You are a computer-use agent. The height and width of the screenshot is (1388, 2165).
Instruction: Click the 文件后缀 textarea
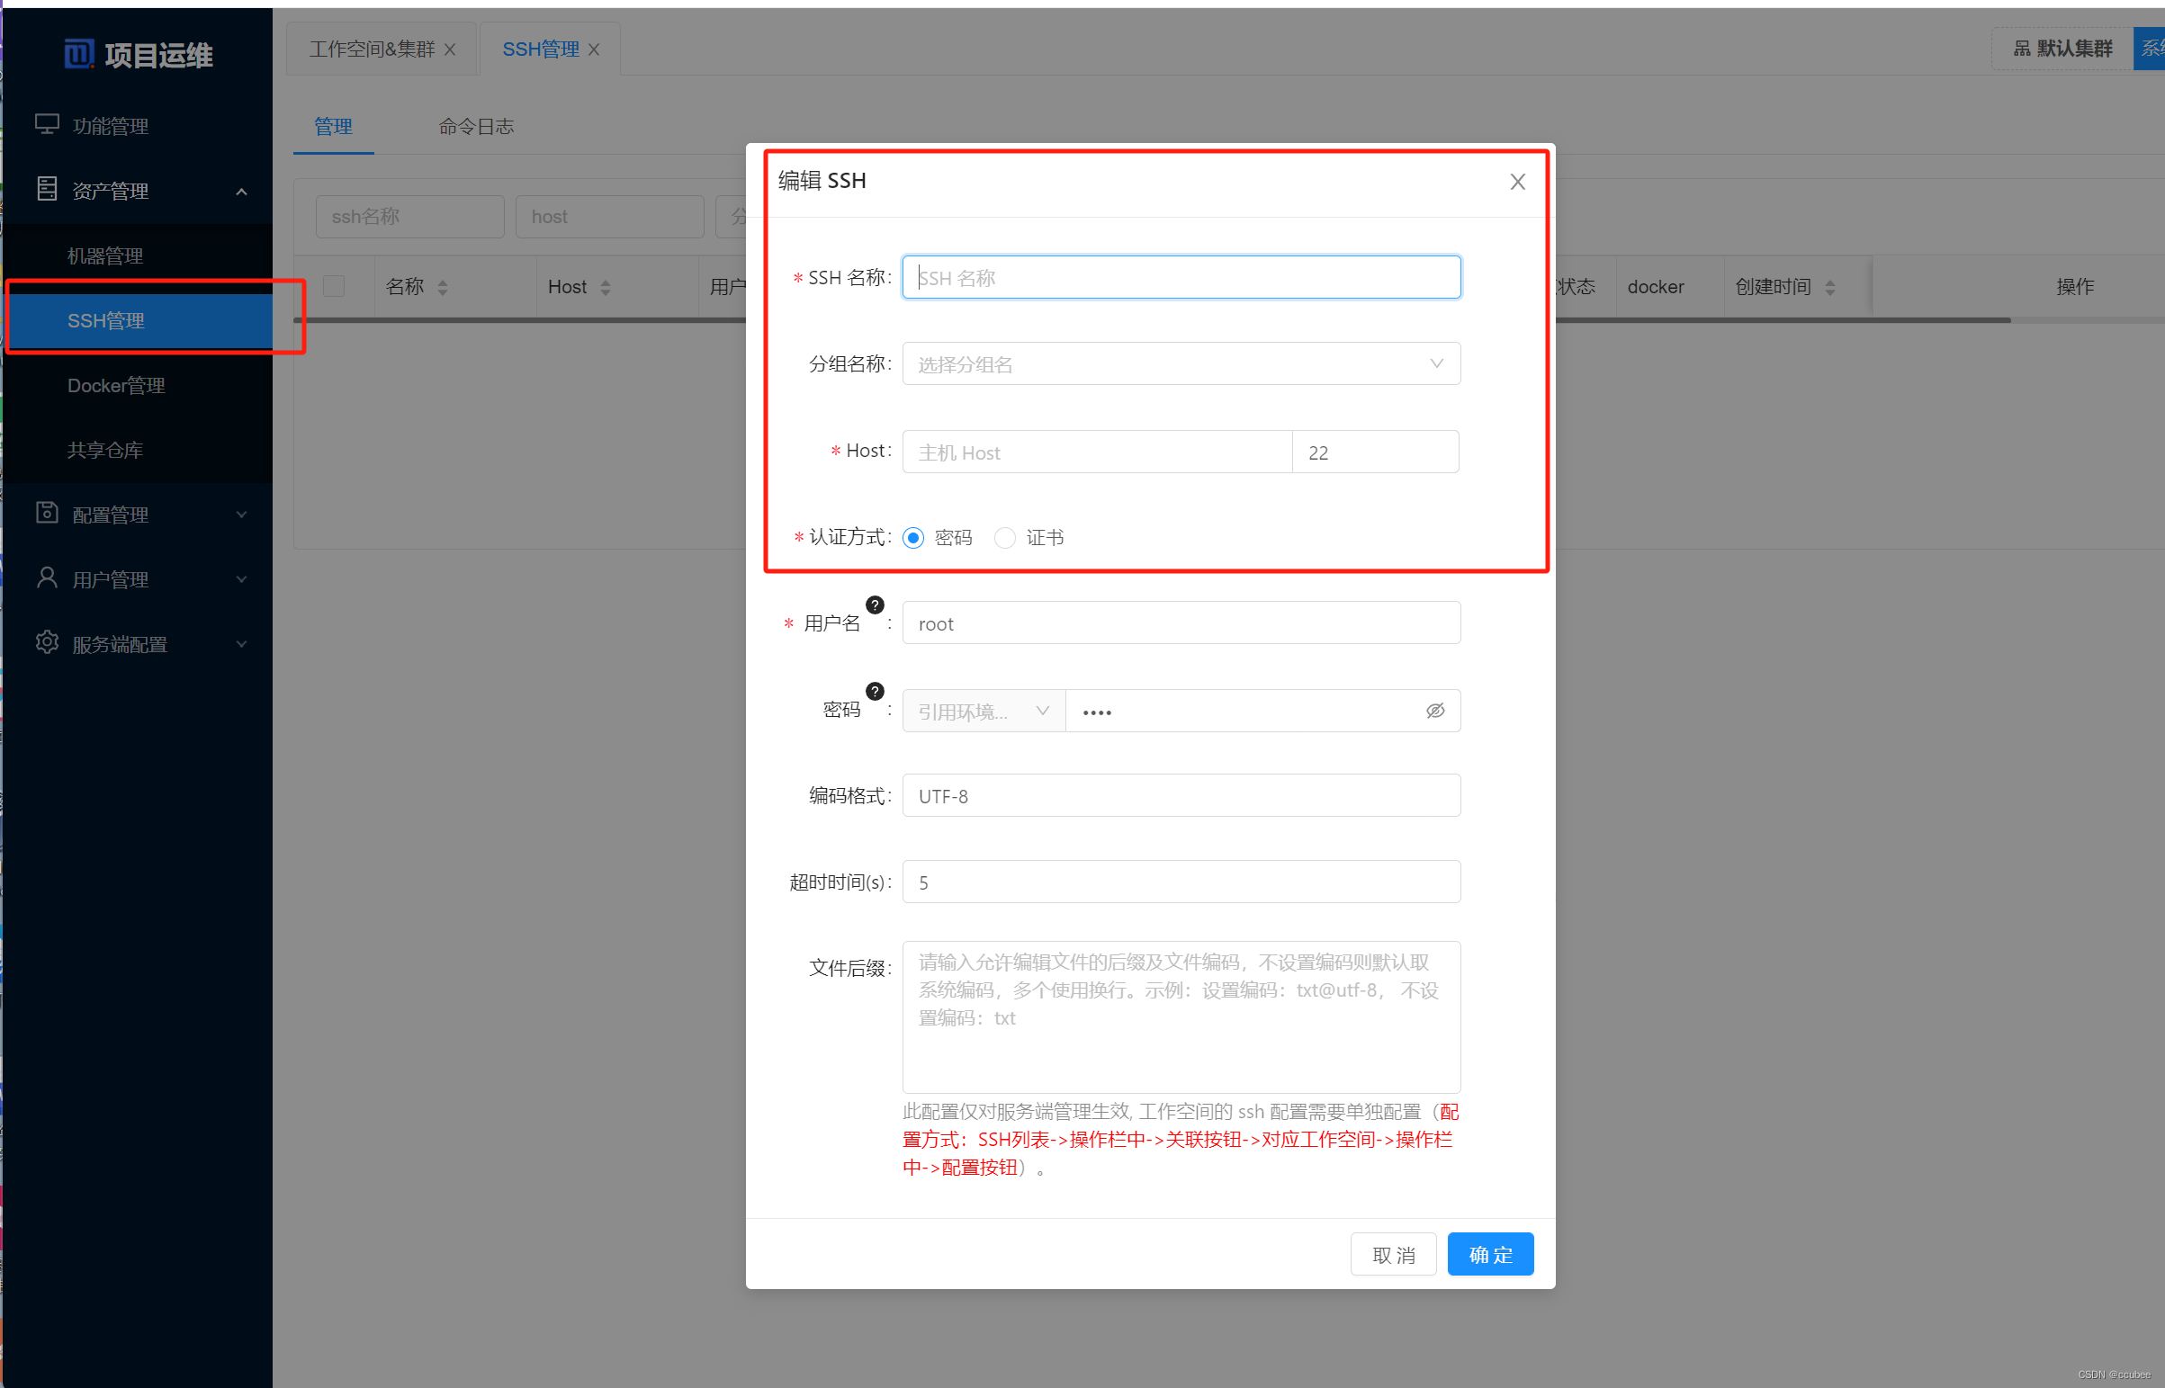pyautogui.click(x=1181, y=1017)
